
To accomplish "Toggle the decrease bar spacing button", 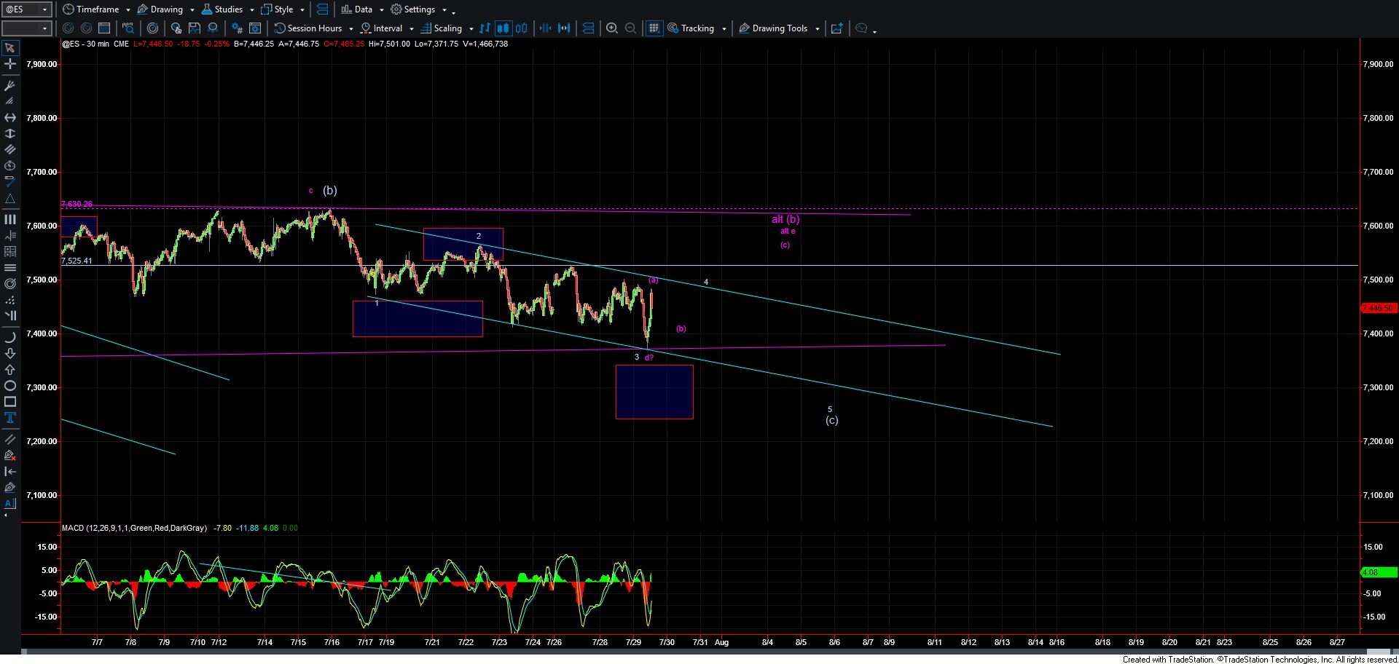I will (x=545, y=28).
